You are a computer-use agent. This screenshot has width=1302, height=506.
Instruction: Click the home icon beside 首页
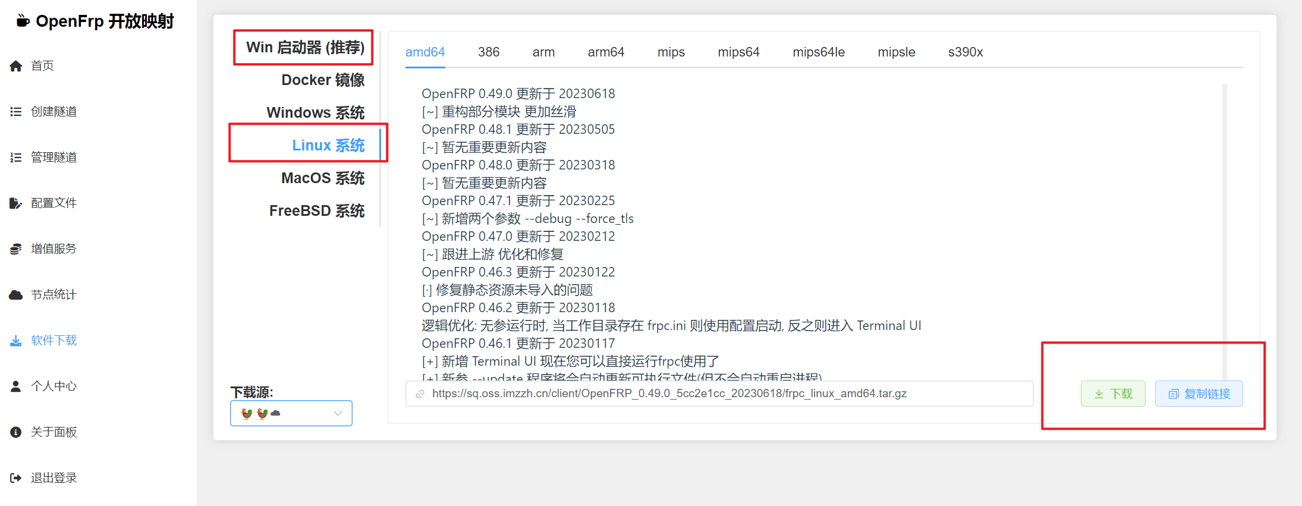[x=16, y=66]
